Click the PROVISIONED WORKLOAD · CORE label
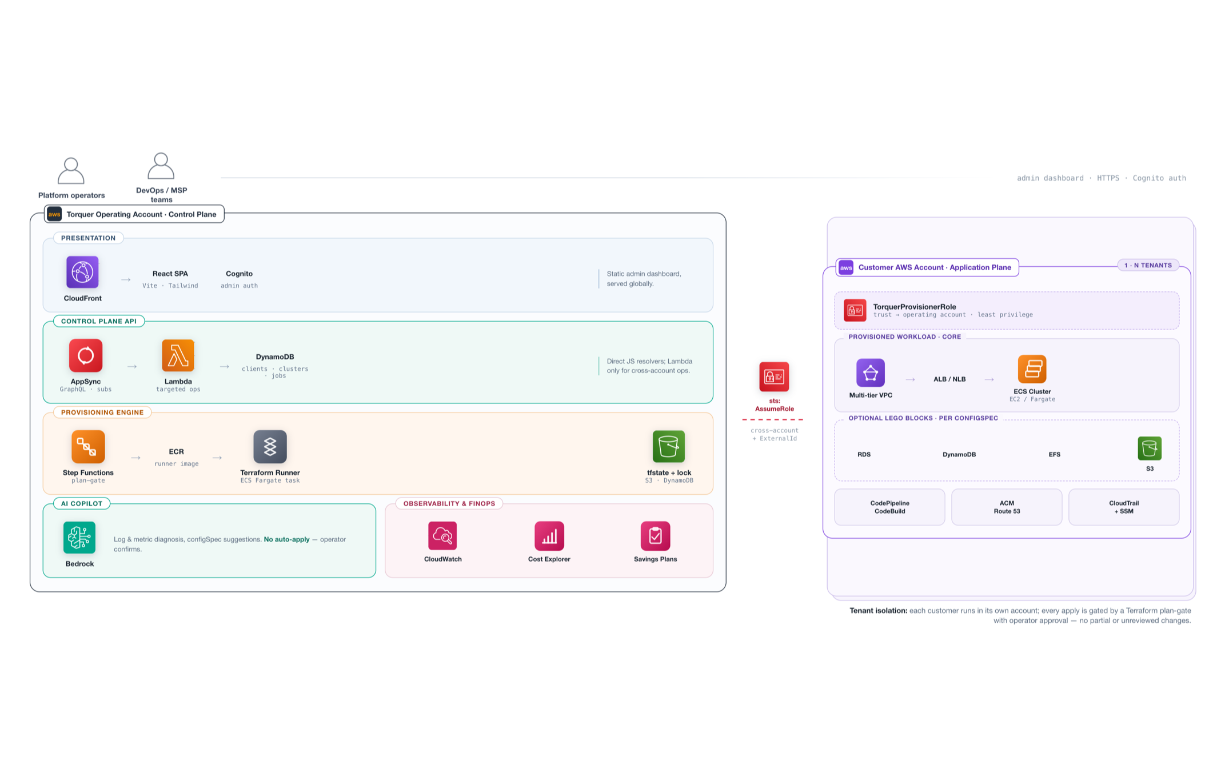 [x=904, y=337]
